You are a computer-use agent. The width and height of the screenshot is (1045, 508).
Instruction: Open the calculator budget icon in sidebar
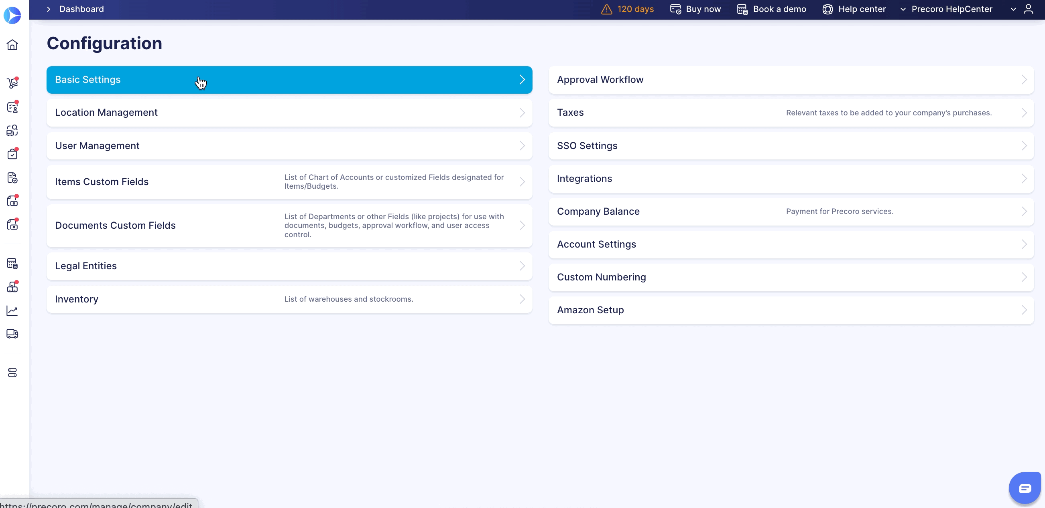coord(12,264)
